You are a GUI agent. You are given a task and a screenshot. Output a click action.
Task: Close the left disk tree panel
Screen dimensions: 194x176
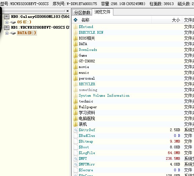coord(68,11)
